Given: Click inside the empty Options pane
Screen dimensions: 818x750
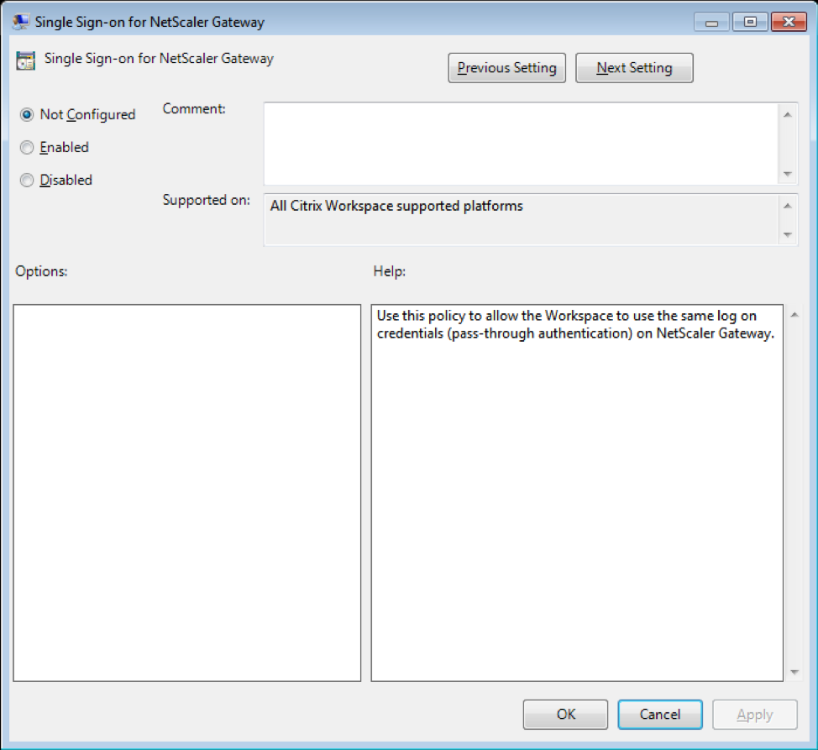Looking at the screenshot, I should click(186, 493).
